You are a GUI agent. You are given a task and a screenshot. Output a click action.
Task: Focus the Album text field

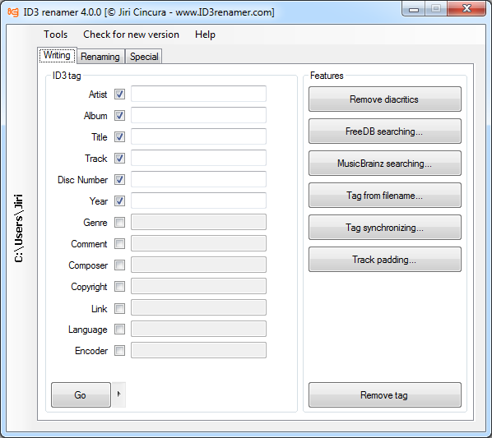coord(198,115)
